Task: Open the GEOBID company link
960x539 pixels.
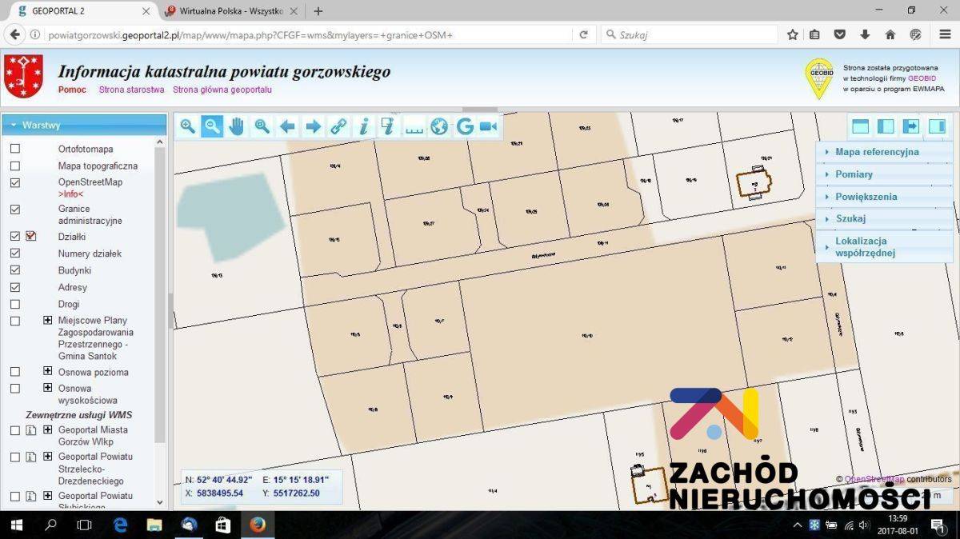Action: click(x=922, y=78)
